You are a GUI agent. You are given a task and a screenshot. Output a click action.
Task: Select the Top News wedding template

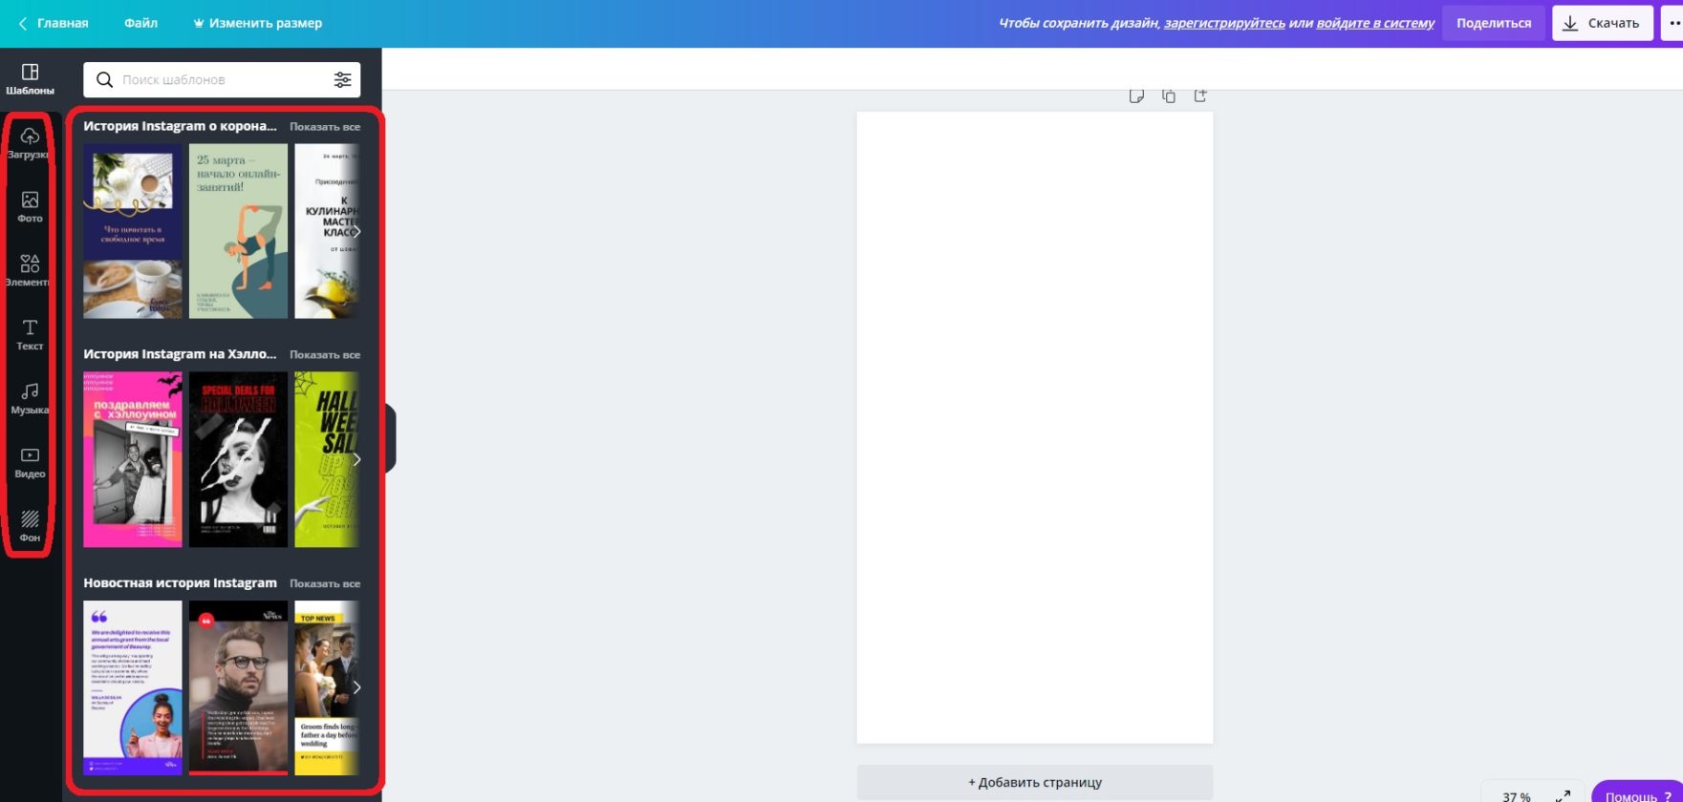coord(327,687)
